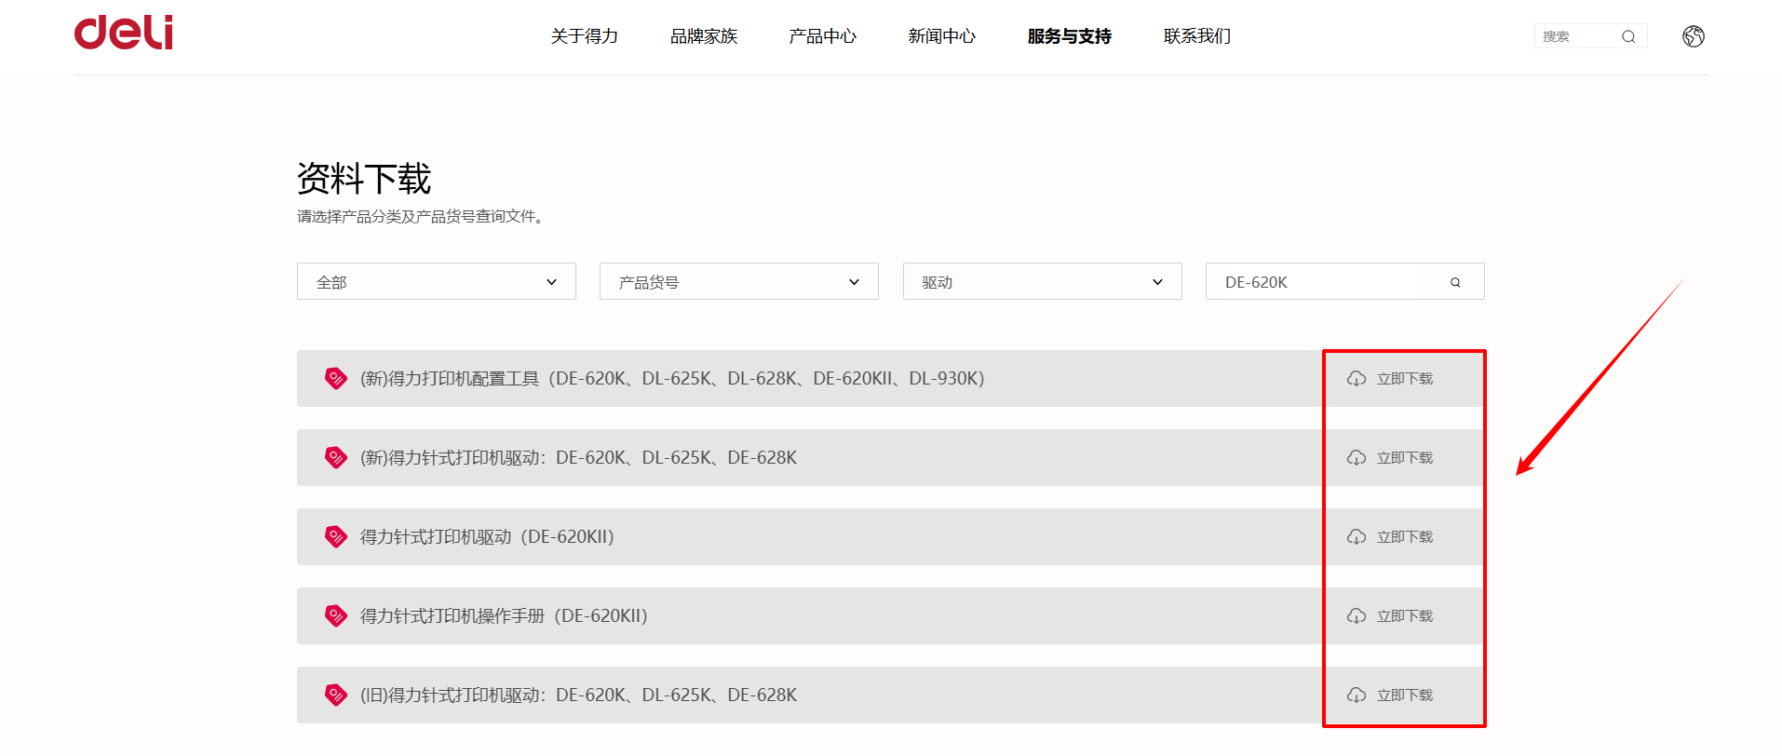Click the cloud icon for 得力针式打印机操作手册 (DE-620KII)
The image size is (1782, 756).
(1357, 615)
